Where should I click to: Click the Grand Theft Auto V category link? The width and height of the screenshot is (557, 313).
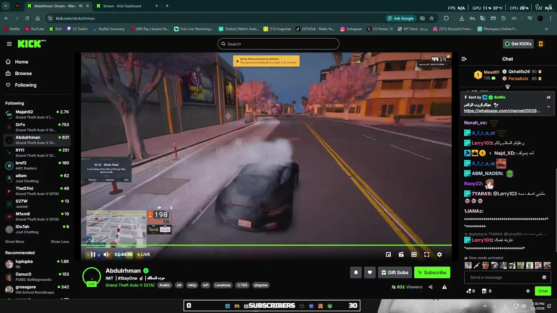point(130,285)
